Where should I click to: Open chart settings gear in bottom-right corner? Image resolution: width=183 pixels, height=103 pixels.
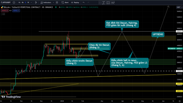click(x=180, y=101)
